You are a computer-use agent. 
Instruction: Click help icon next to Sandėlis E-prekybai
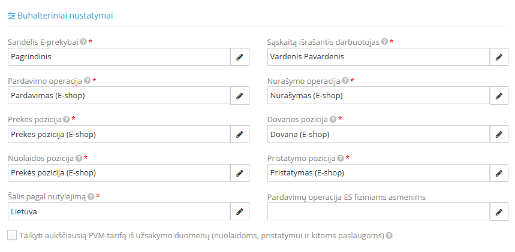tap(83, 42)
